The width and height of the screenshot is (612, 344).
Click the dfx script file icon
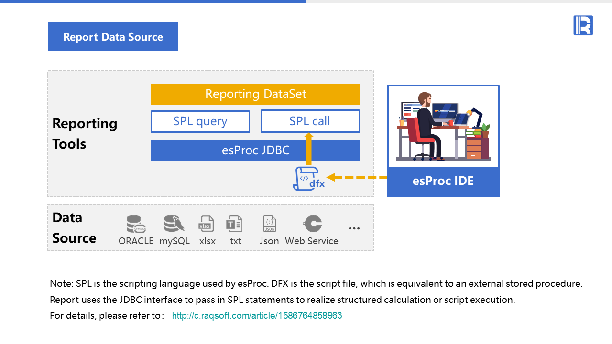(309, 179)
